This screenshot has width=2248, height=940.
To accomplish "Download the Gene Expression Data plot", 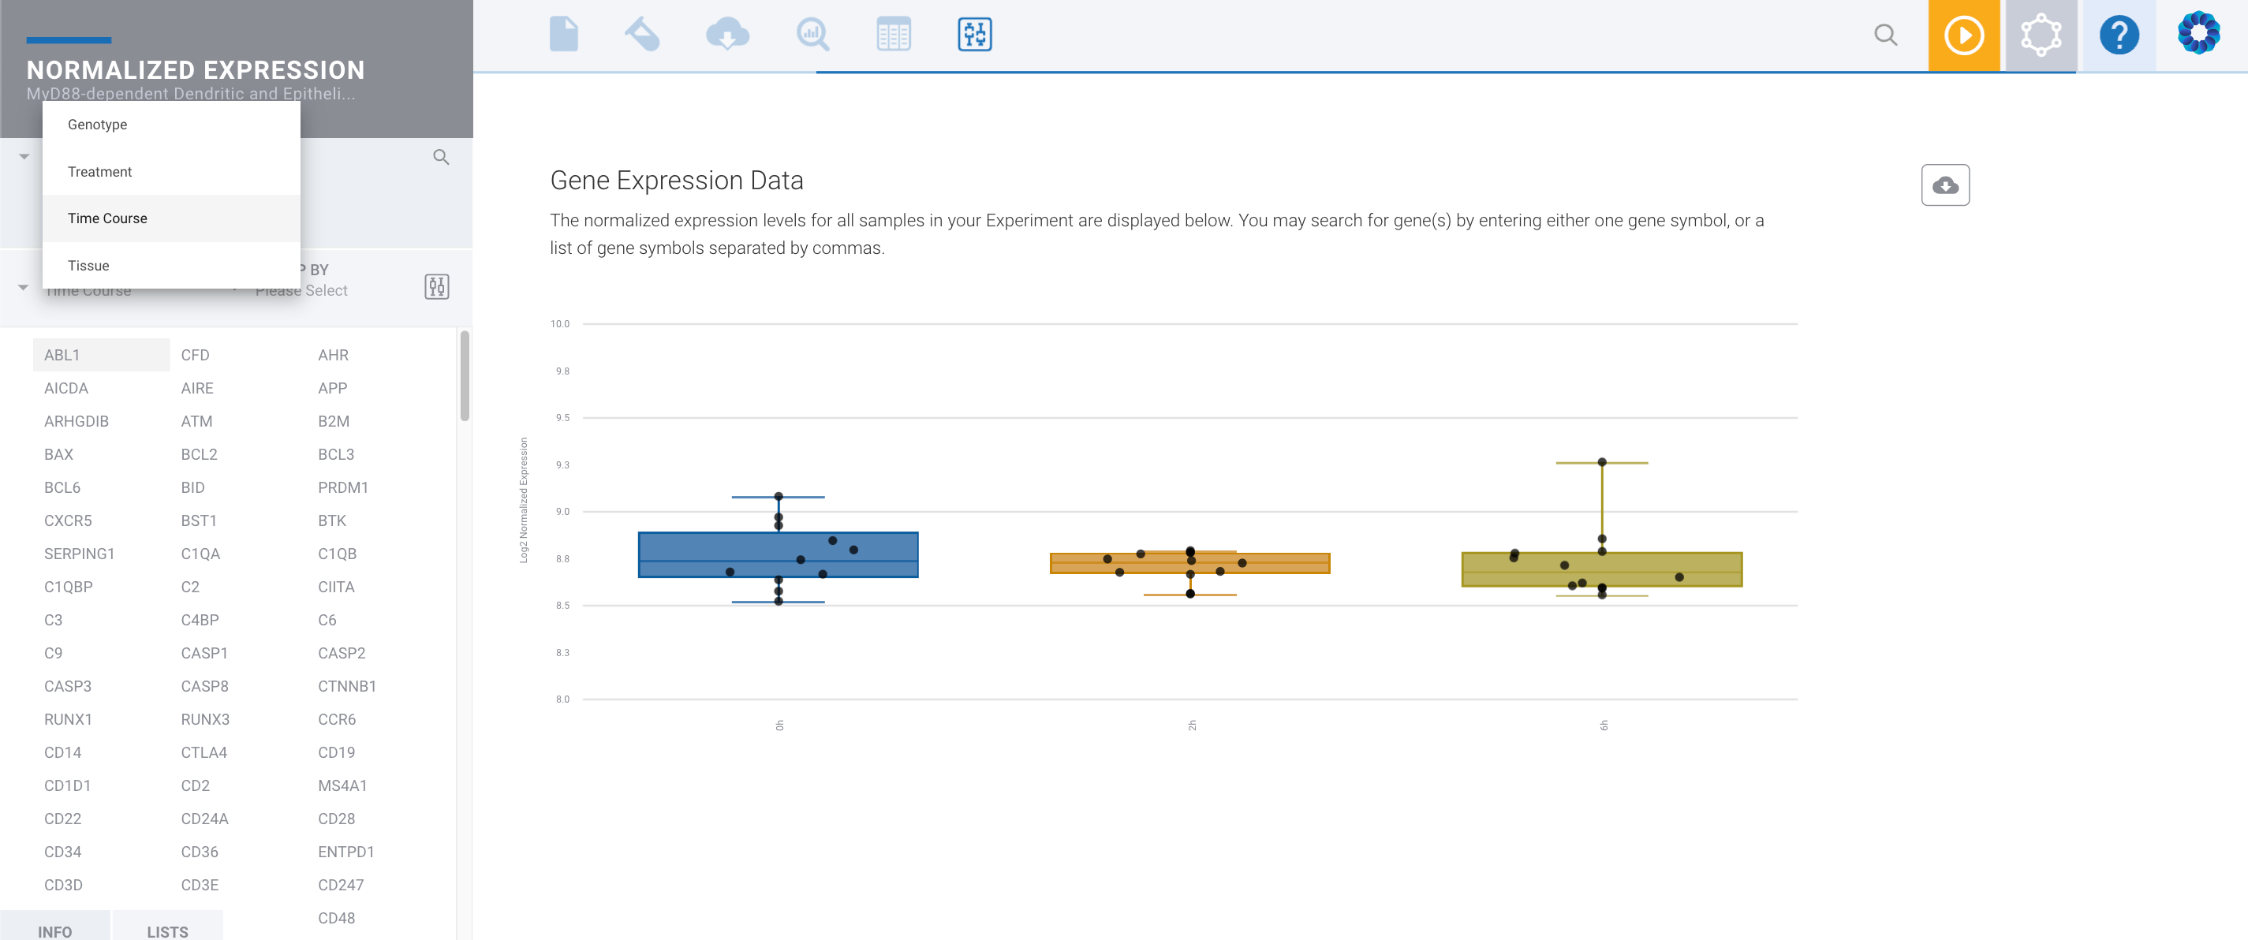I will pos(1945,185).
